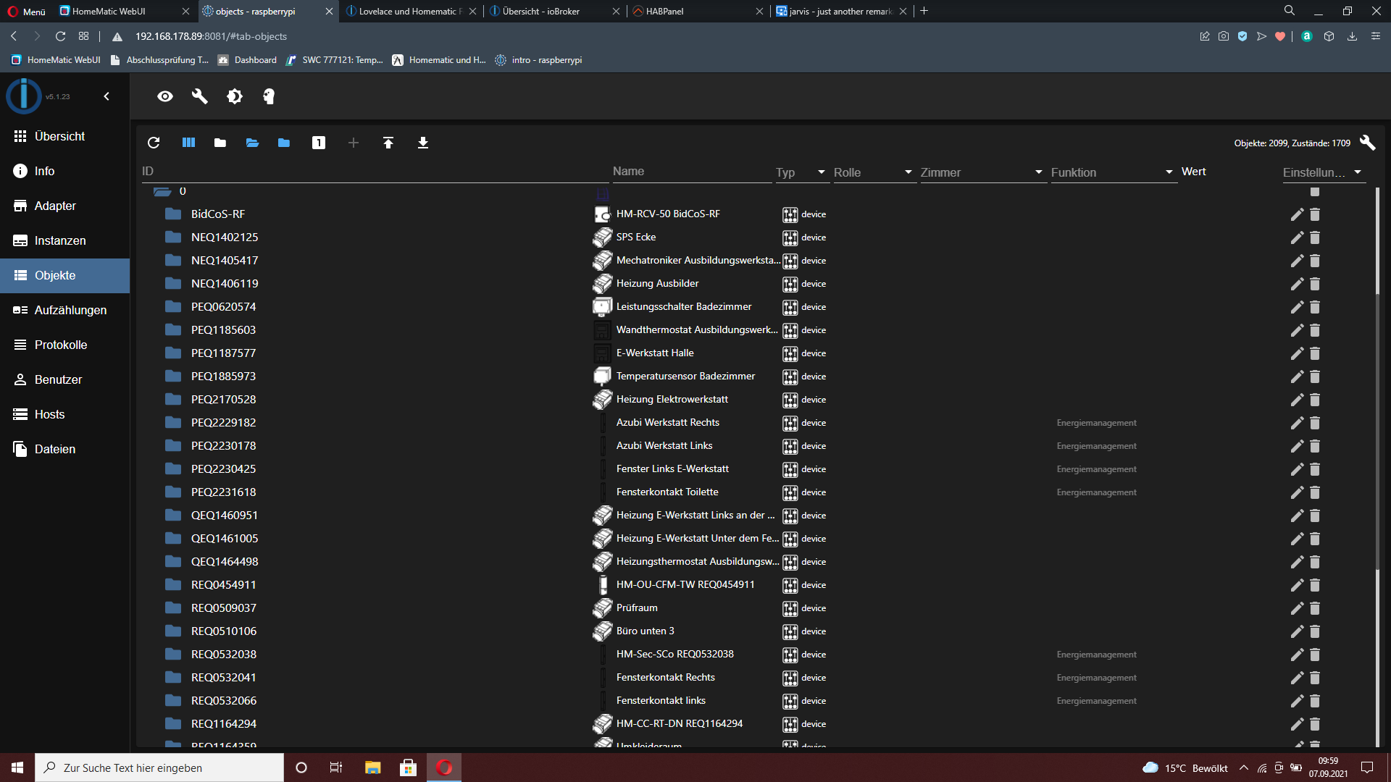Image resolution: width=1391 pixels, height=782 pixels.
Task: Edit the SPS Ecke device with pencil
Action: click(x=1297, y=237)
